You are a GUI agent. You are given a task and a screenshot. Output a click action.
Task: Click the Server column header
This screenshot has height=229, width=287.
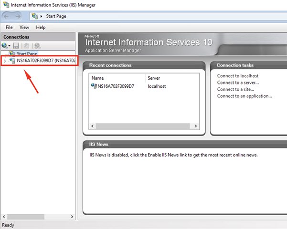point(154,78)
